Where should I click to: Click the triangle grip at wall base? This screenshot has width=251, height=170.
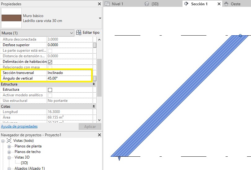[119, 159]
